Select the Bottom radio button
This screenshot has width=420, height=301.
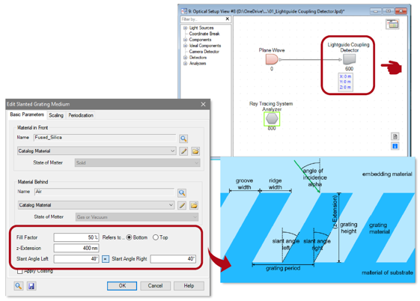click(129, 237)
